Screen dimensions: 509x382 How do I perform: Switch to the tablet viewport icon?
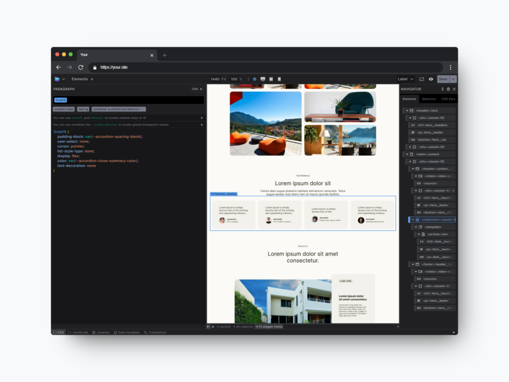(x=271, y=79)
